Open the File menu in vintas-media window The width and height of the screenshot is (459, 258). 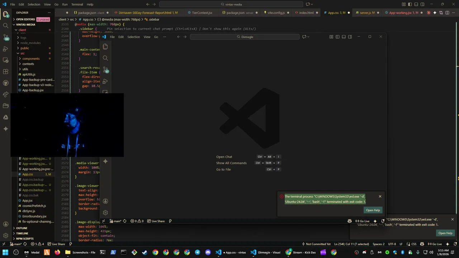point(13,4)
